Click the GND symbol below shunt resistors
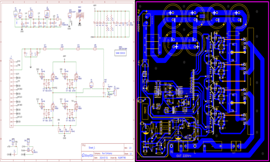 tap(64, 137)
